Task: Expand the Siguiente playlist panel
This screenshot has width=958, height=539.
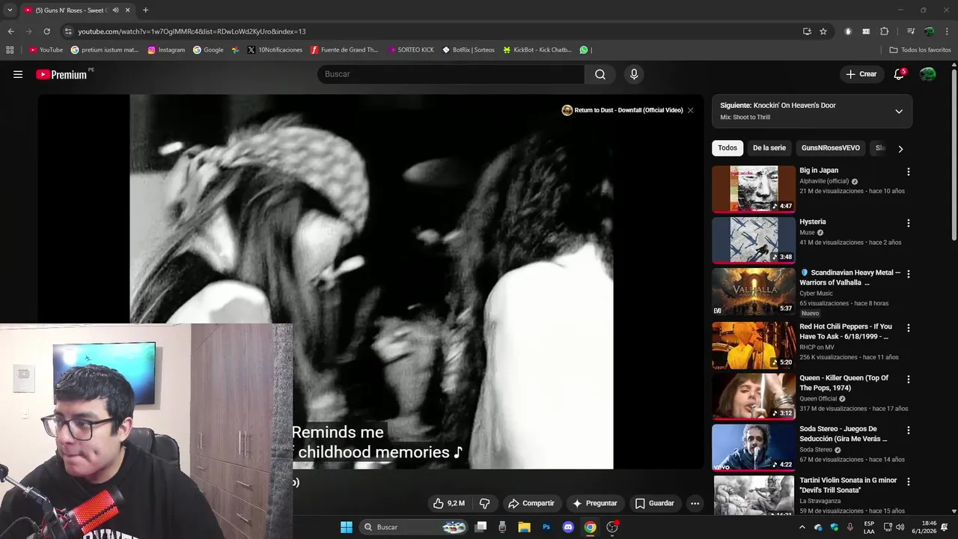Action: pos(899,112)
